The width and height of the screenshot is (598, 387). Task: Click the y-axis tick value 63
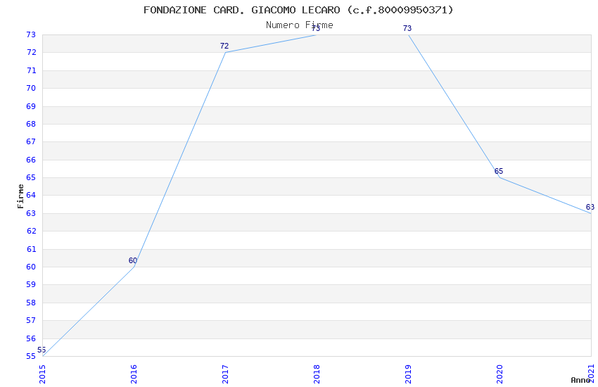(x=31, y=213)
